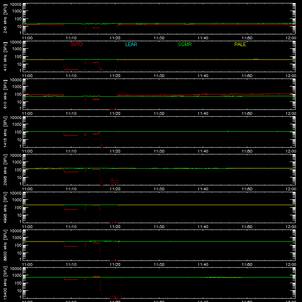The height and width of the screenshot is (302, 302).
Task: Click the 11:50 label under the 610 MHz plot
Action: pos(247,114)
